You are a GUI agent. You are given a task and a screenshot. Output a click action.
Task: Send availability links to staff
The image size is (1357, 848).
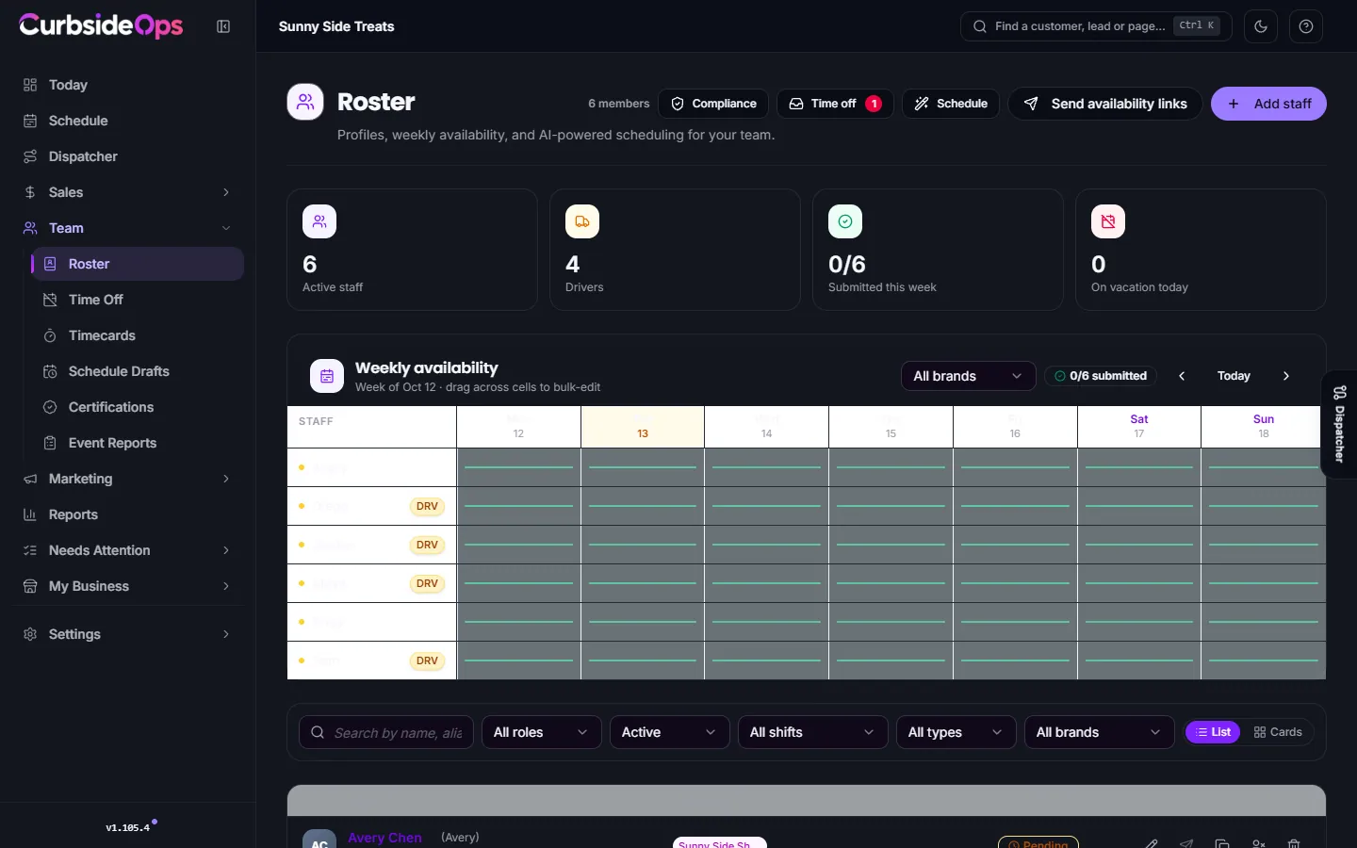pyautogui.click(x=1105, y=104)
